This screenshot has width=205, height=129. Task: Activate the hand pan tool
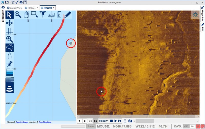pos(26,15)
